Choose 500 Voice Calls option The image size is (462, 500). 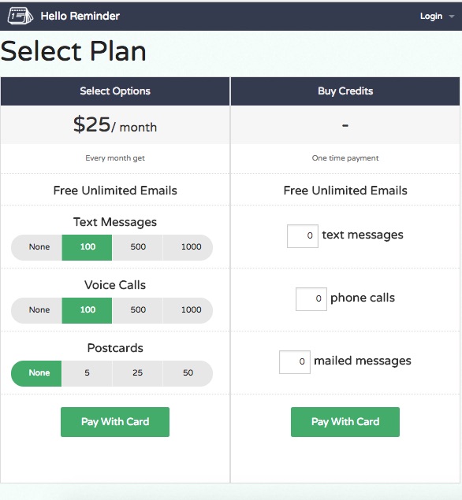(x=138, y=310)
